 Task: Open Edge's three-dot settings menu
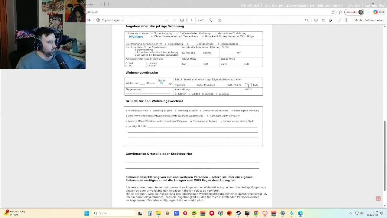tap(368, 12)
